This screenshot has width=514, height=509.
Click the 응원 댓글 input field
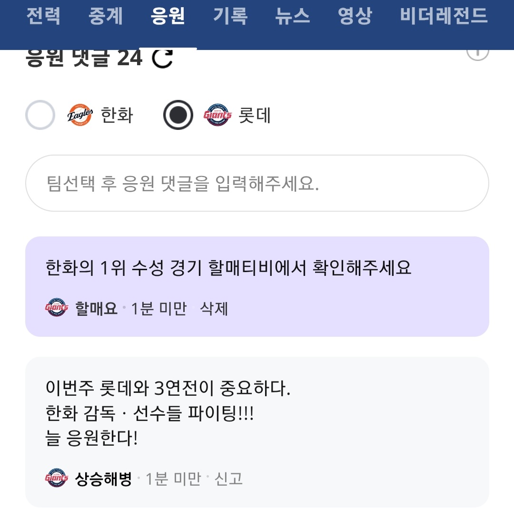[257, 183]
